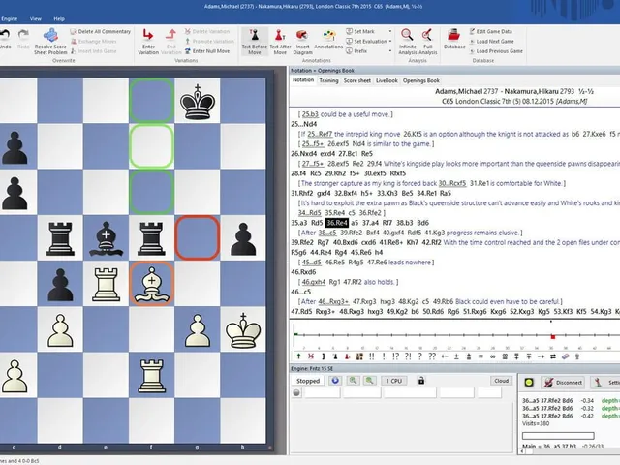
Task: Switch to the Openings Book tab
Action: [x=421, y=80]
